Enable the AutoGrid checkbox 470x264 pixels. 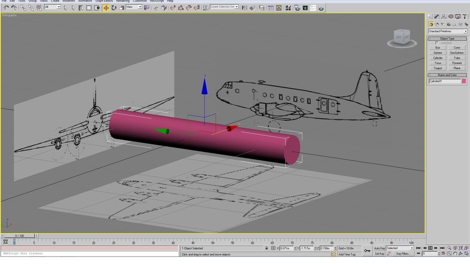[437, 43]
